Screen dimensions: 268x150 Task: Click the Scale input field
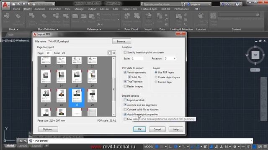click(x=137, y=58)
